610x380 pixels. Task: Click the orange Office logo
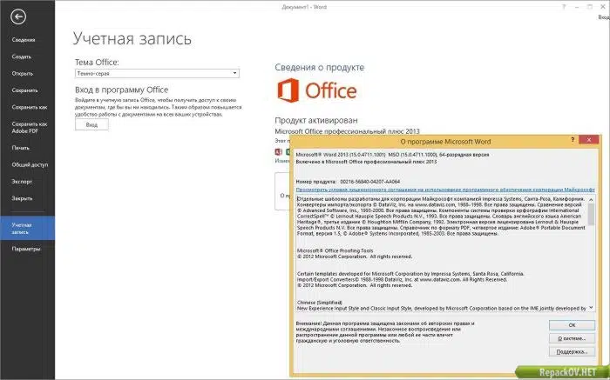(316, 90)
